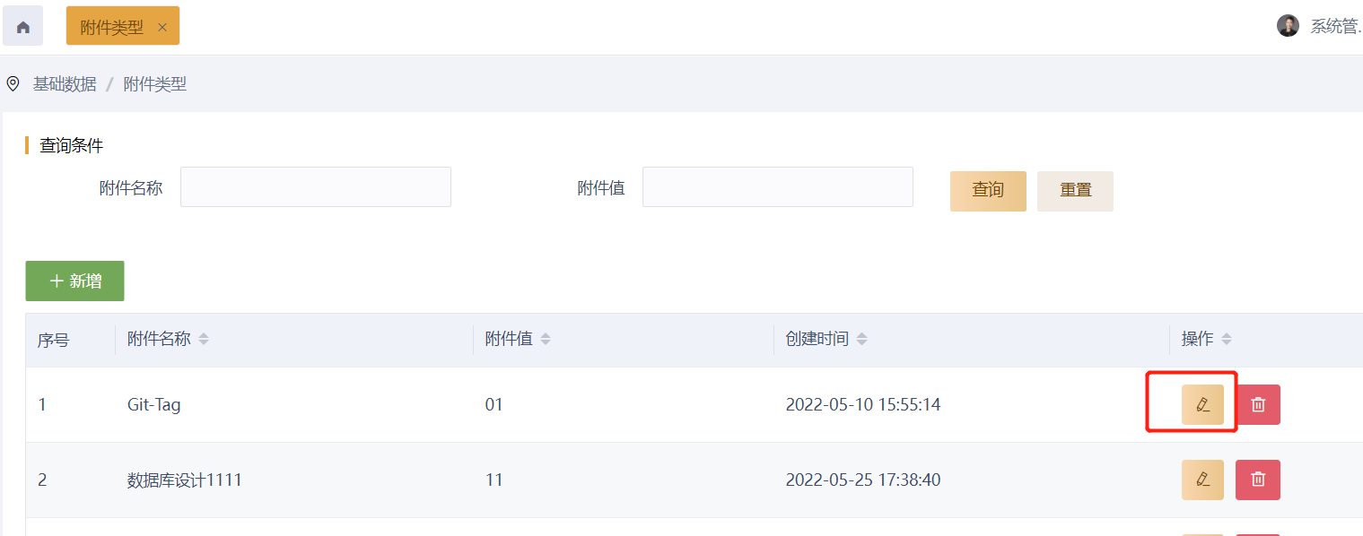Focus the 附件值 input field

777,187
